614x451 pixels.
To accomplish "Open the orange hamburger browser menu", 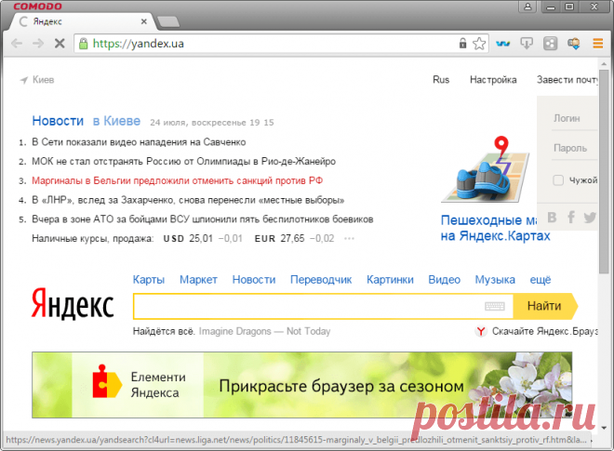I will pyautogui.click(x=597, y=43).
